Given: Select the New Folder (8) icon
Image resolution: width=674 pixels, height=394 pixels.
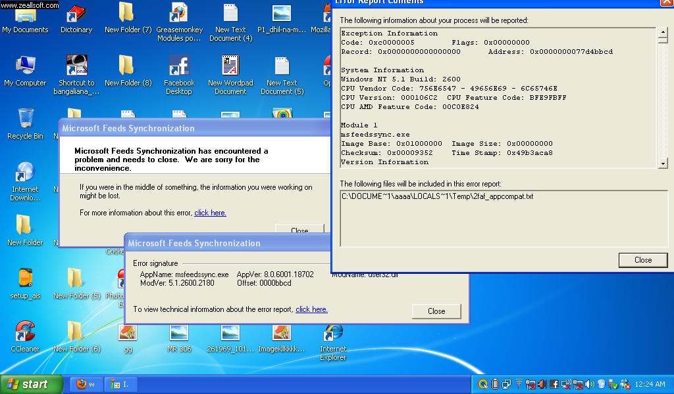Looking at the screenshot, I should click(x=128, y=71).
